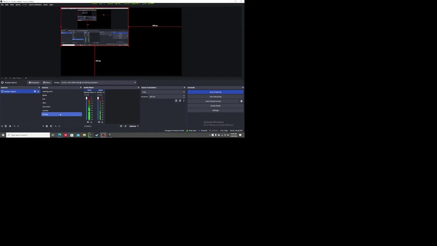Remove selected scene with the trash icon

47,126
